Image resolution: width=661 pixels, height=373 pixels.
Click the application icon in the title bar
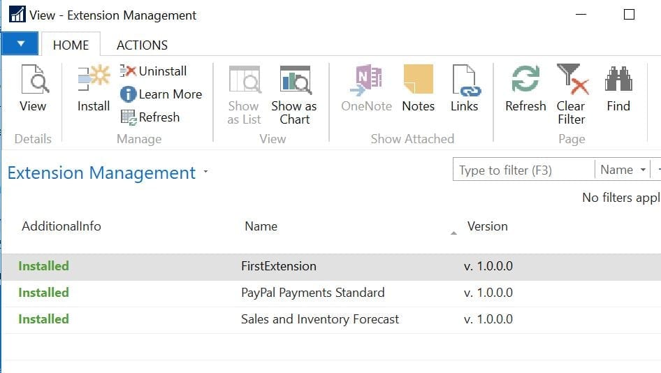(x=17, y=15)
